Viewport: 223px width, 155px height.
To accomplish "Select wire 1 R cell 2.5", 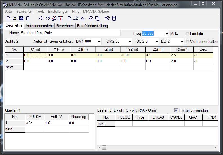I will pyautogui.click(x=182, y=55).
